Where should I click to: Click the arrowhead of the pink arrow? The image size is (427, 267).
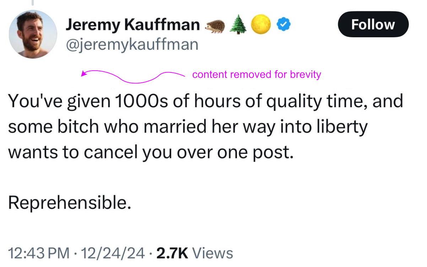pyautogui.click(x=83, y=74)
